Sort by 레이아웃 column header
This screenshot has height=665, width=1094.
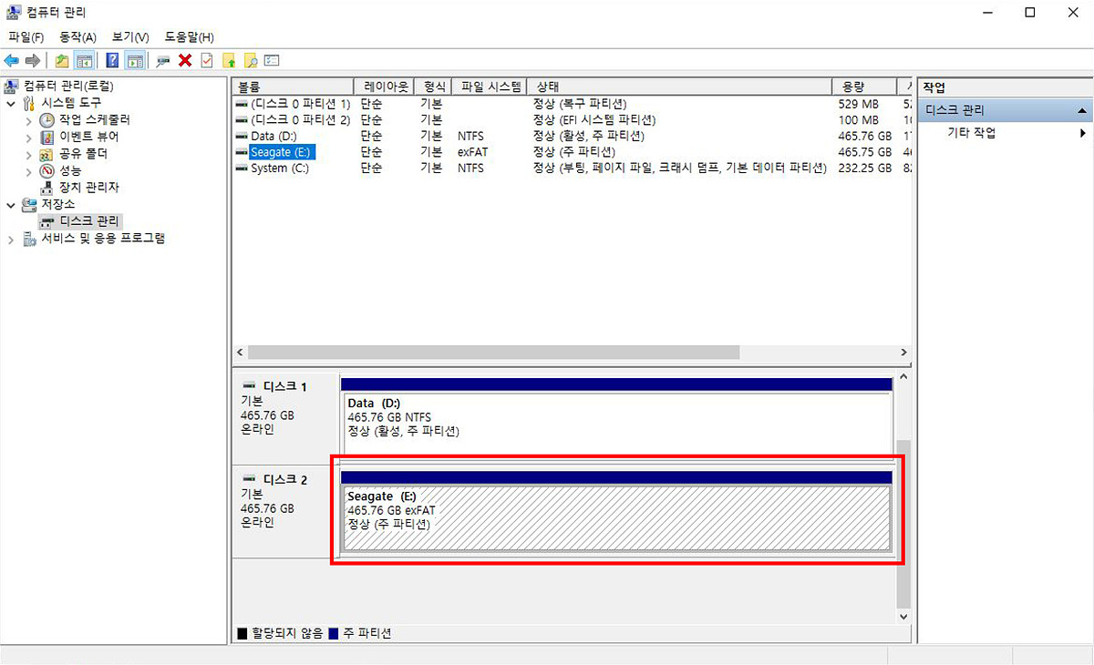384,87
